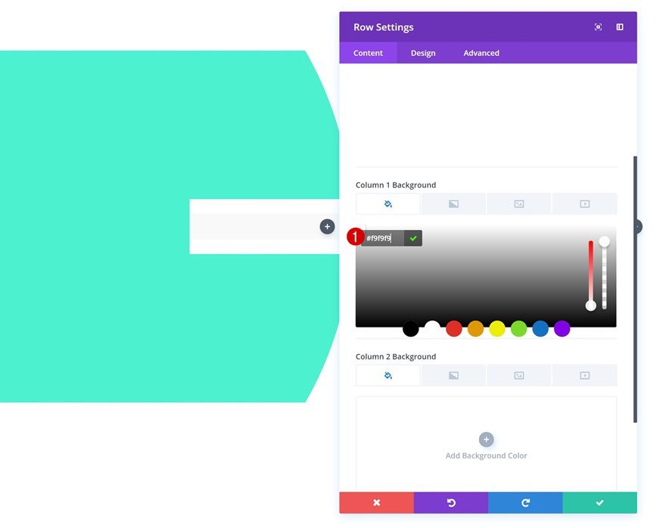The image size is (666, 528).
Task: Open the Advanced tab
Action: coord(481,52)
